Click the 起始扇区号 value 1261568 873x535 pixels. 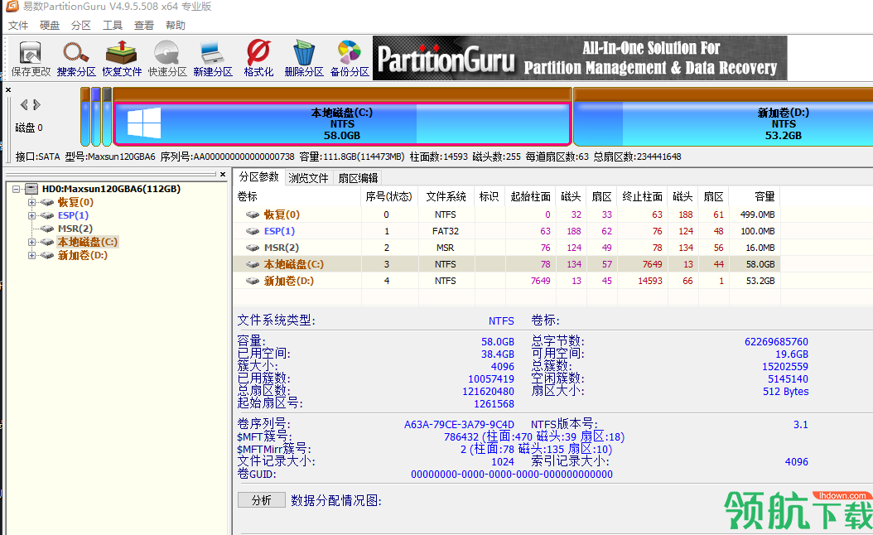pyautogui.click(x=494, y=404)
